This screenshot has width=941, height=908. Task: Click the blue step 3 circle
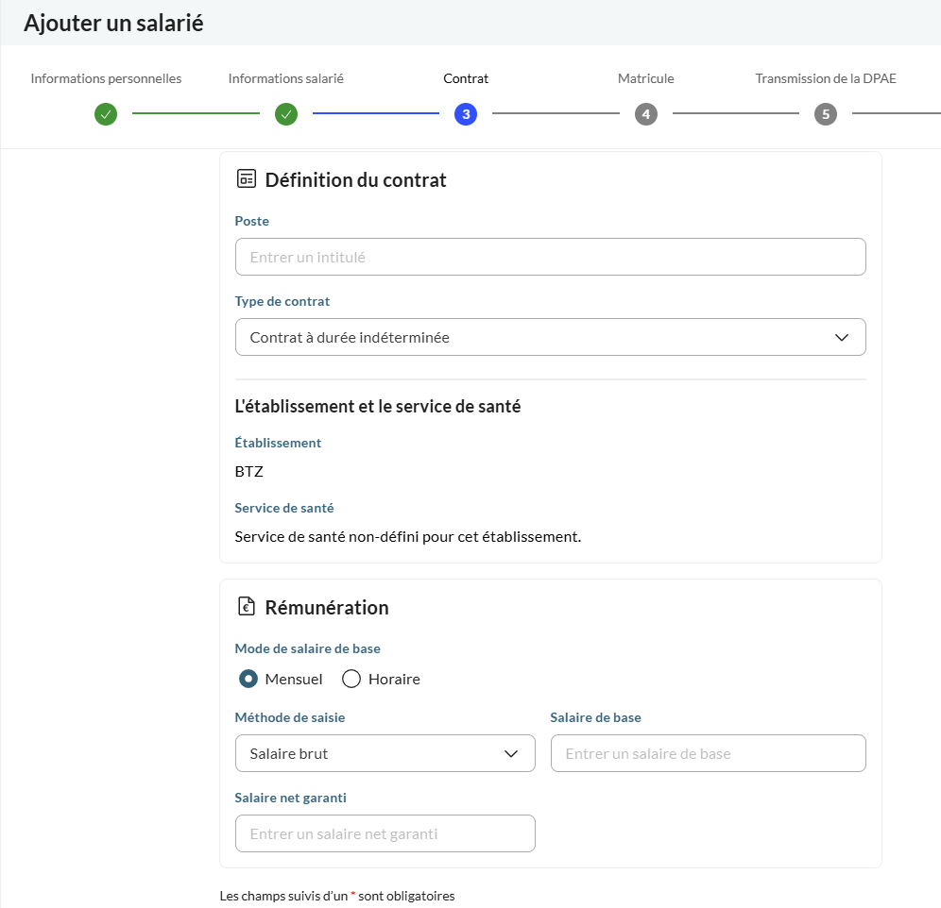tap(466, 114)
